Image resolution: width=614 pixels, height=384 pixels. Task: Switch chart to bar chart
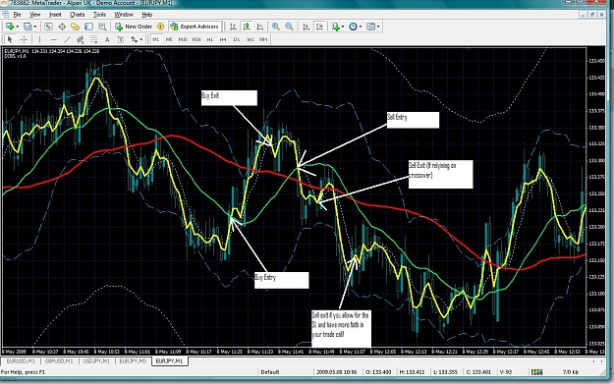point(233,27)
